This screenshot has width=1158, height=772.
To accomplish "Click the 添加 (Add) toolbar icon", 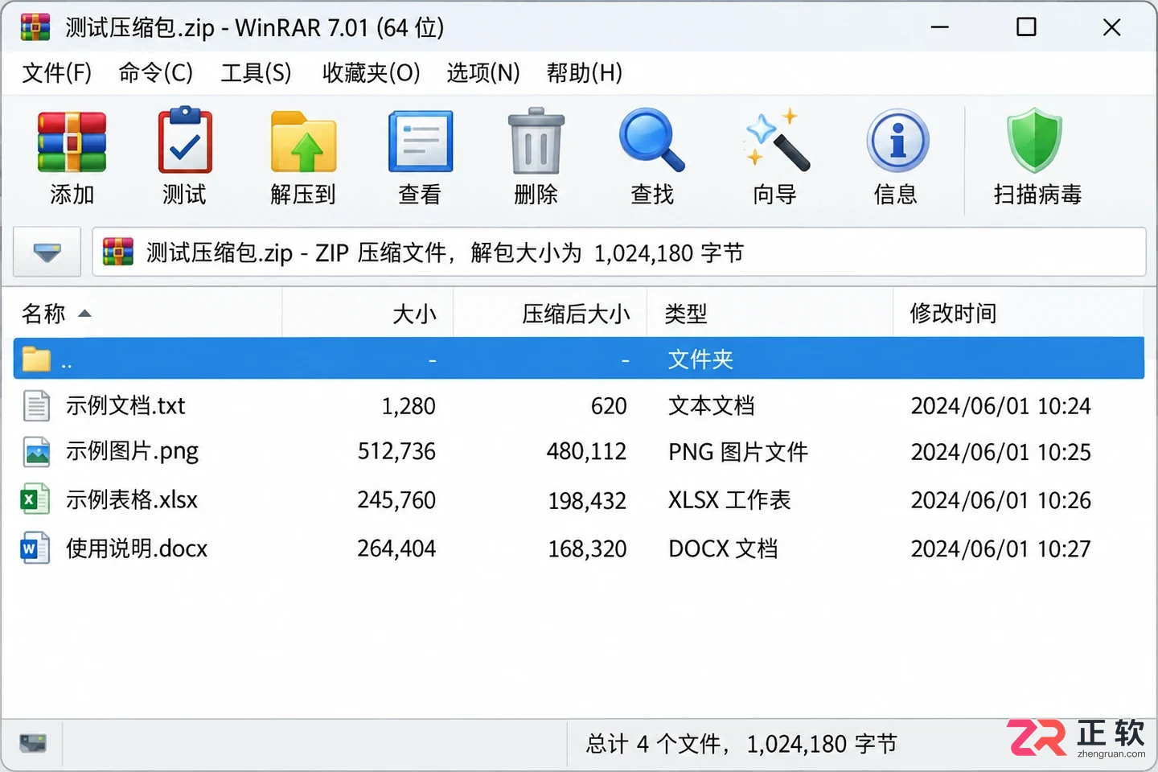I will pos(72,143).
